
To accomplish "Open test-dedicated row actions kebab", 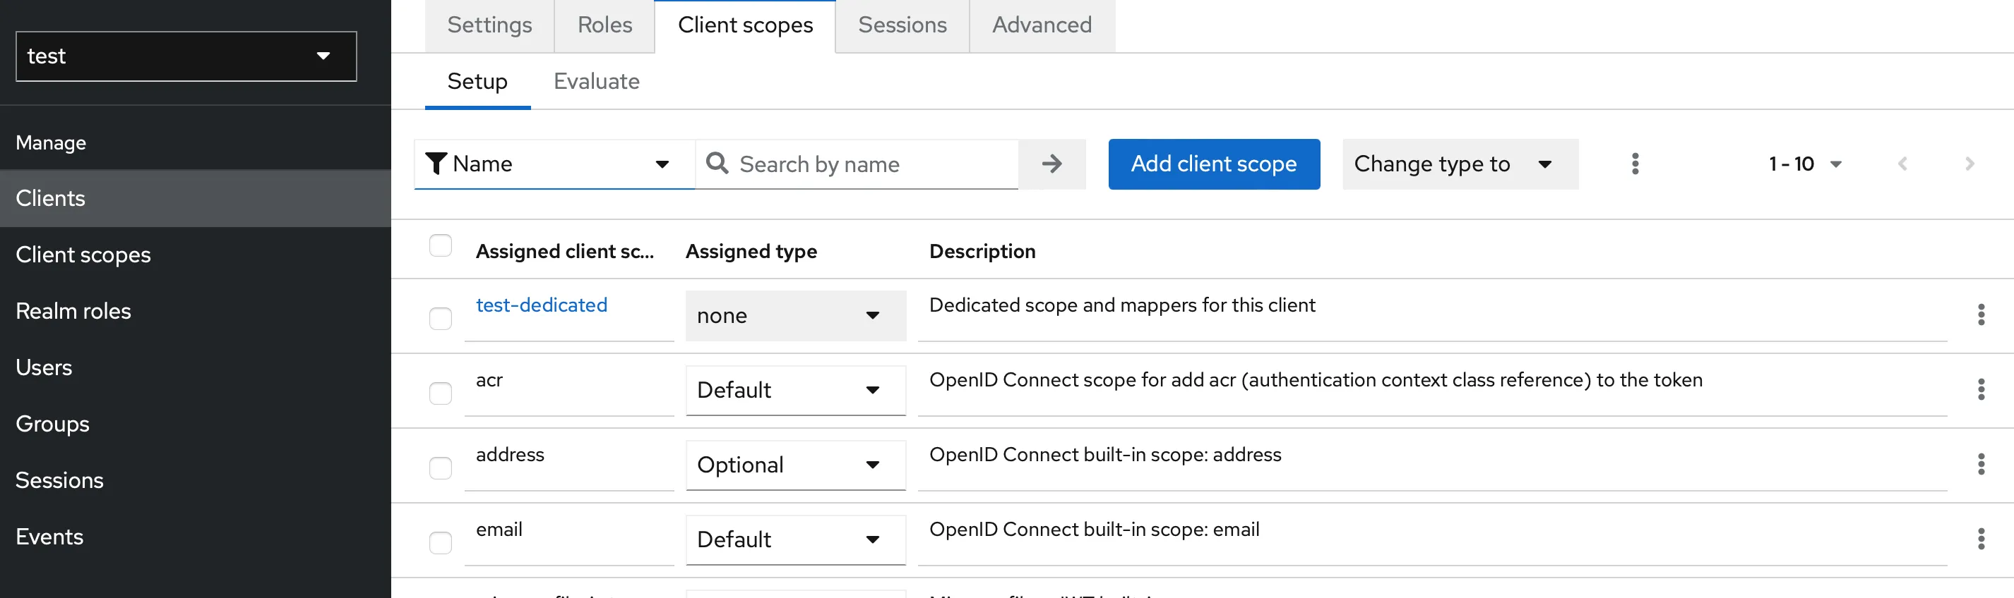I will click(x=1980, y=315).
